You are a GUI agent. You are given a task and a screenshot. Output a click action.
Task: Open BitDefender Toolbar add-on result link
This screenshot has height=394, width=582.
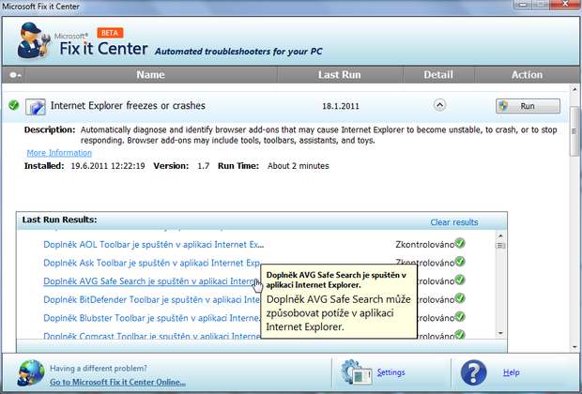[151, 299]
